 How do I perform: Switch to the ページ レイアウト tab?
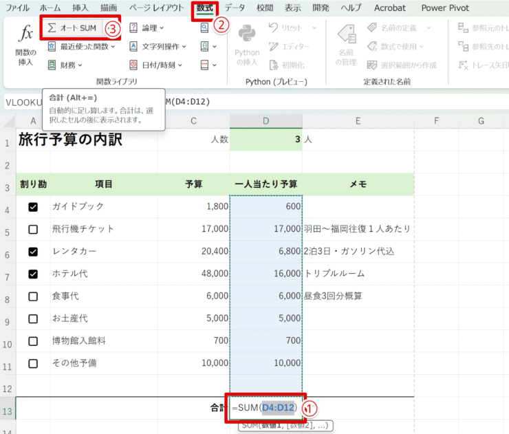[x=156, y=8]
